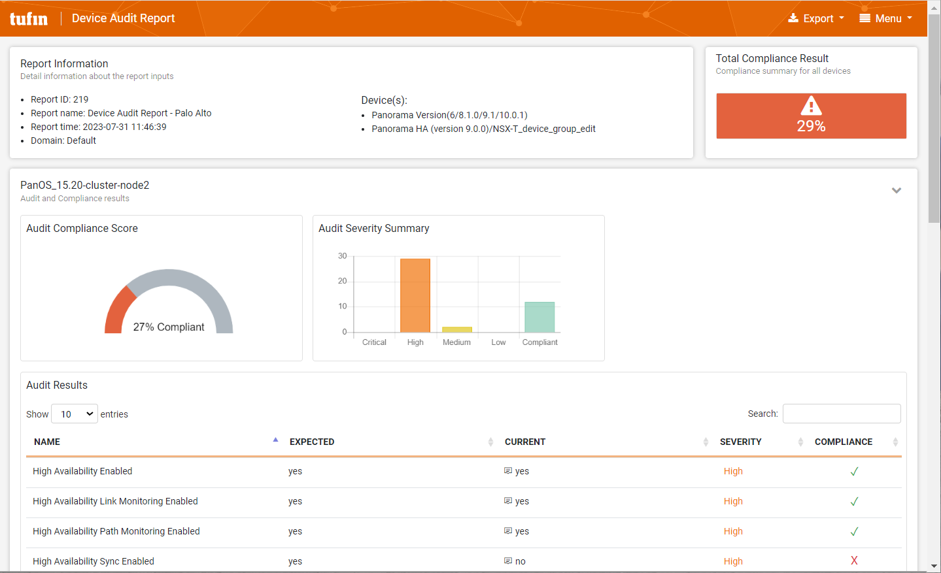941x573 pixels.
Task: Click green checkmark for Link Monitoring Enabled row
Action: 854,501
